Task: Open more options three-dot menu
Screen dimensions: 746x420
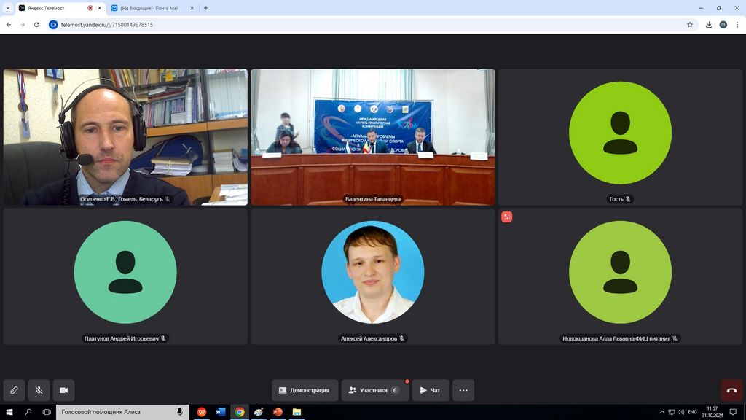Action: [x=463, y=390]
